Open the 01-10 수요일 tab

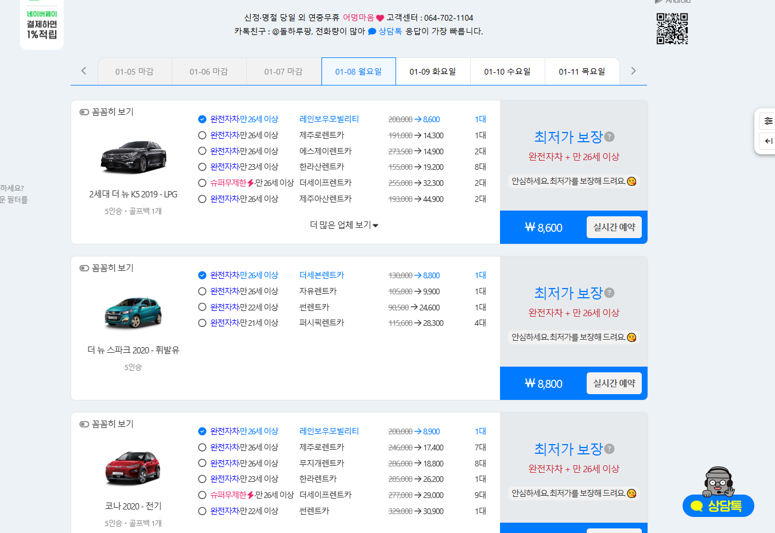point(507,71)
